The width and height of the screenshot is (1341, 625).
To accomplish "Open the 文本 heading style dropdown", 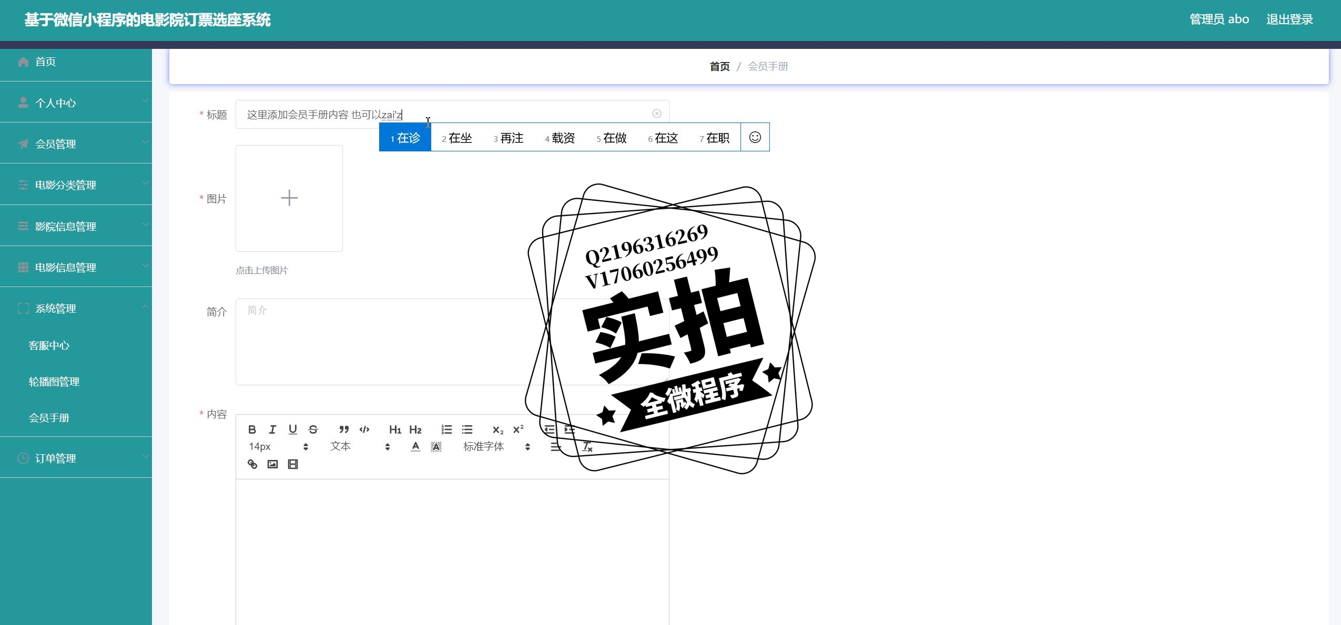I will pyautogui.click(x=360, y=446).
